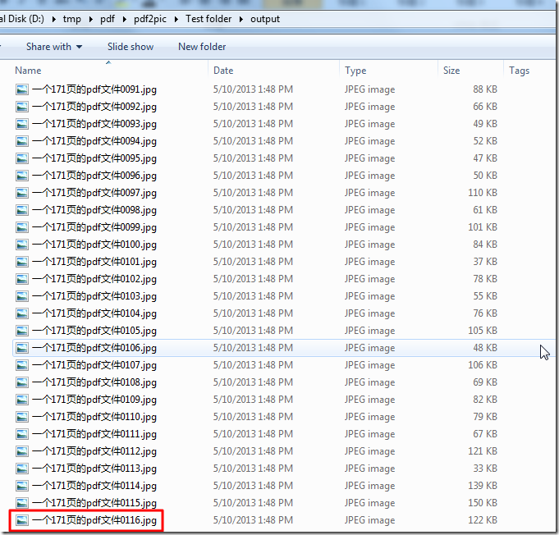Create a New folder
Image resolution: width=559 pixels, height=535 pixels.
(x=202, y=47)
